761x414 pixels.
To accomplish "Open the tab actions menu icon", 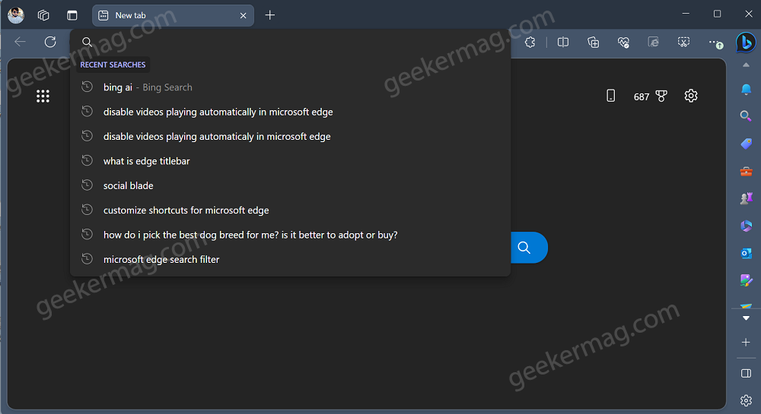I will (72, 15).
